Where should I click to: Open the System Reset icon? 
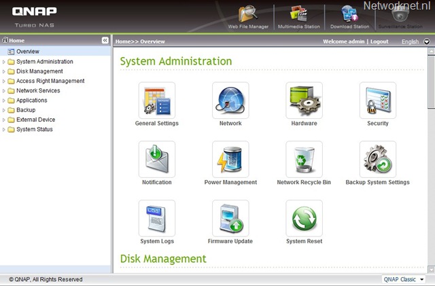coord(304,218)
